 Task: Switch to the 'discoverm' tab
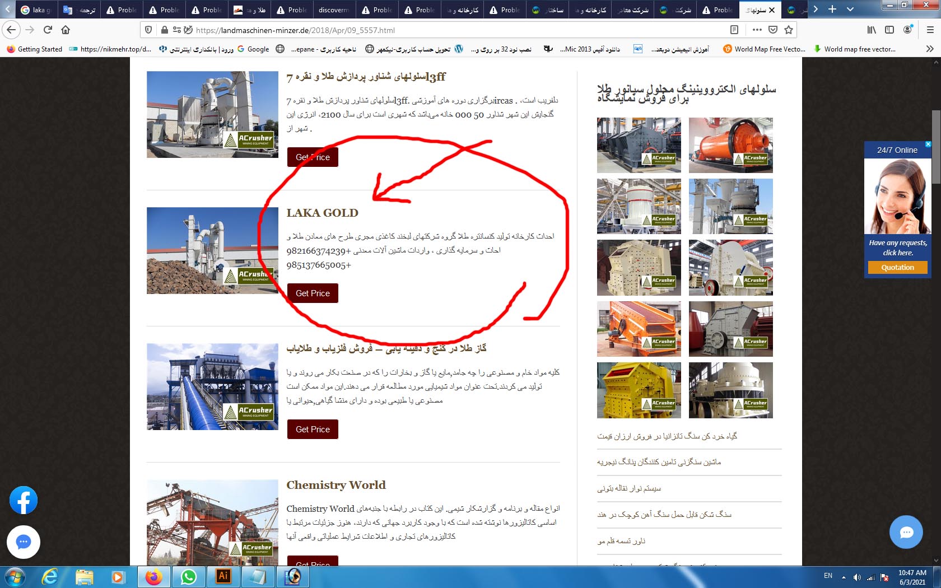[x=334, y=10]
